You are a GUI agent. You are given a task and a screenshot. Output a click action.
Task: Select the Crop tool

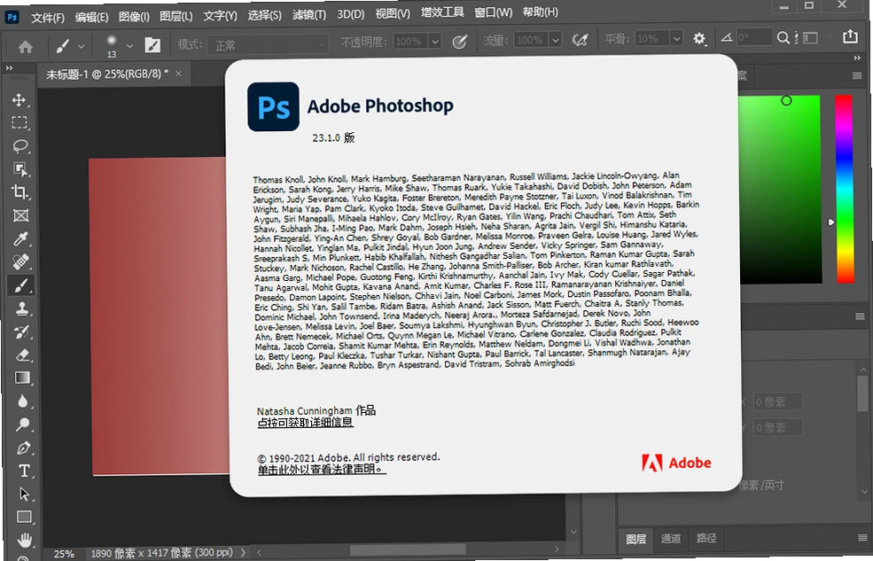coord(20,192)
